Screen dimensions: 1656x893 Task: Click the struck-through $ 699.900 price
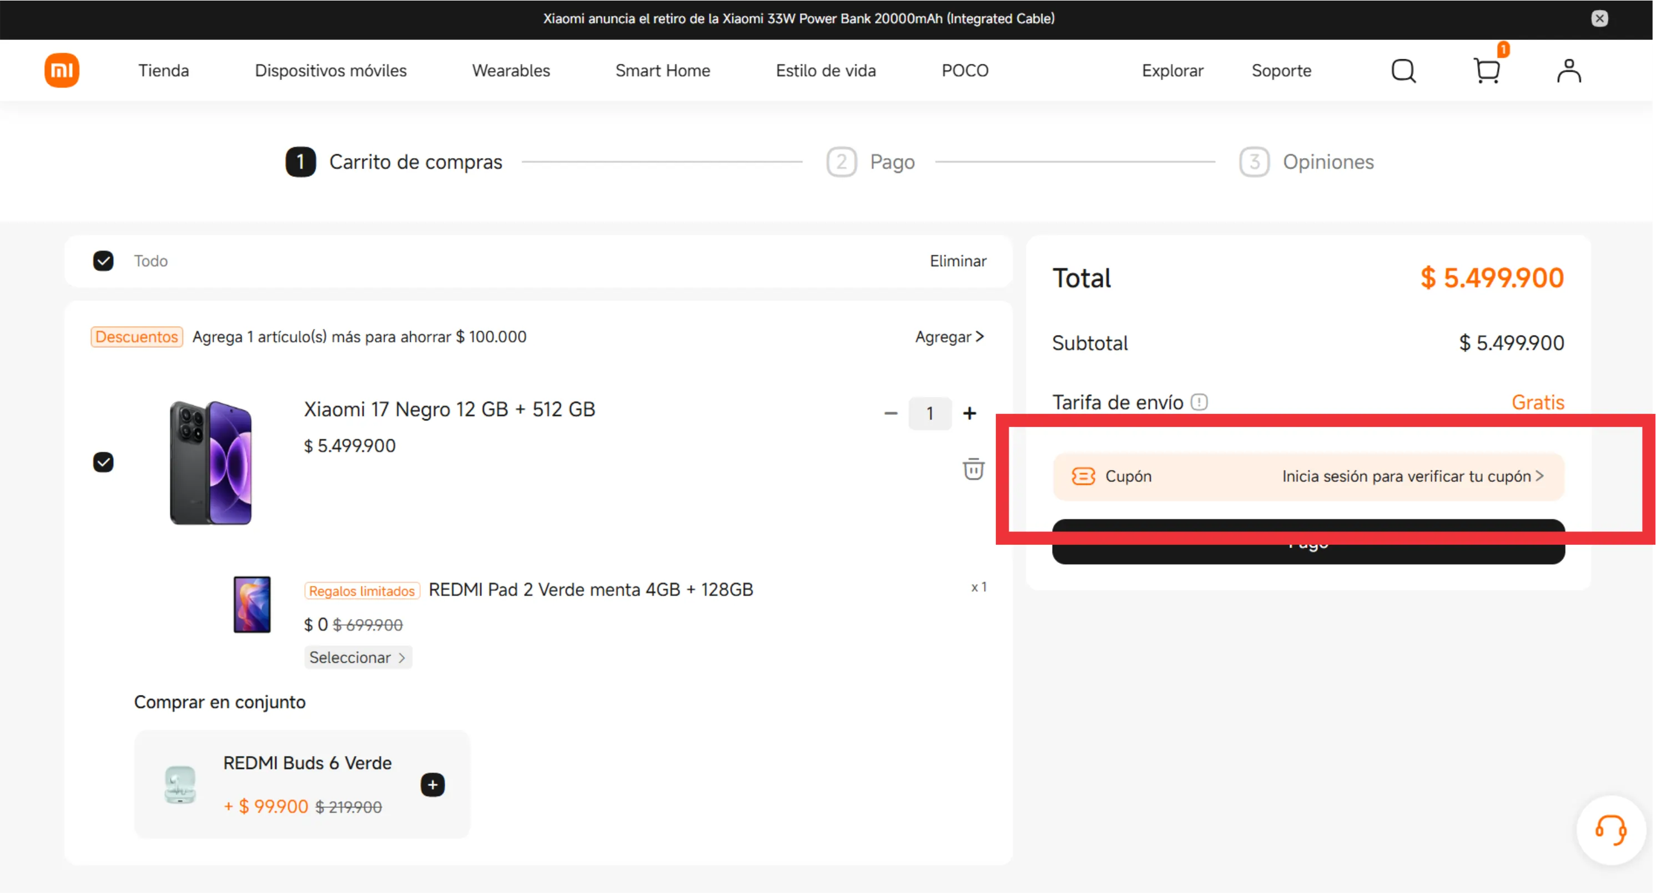[368, 625]
